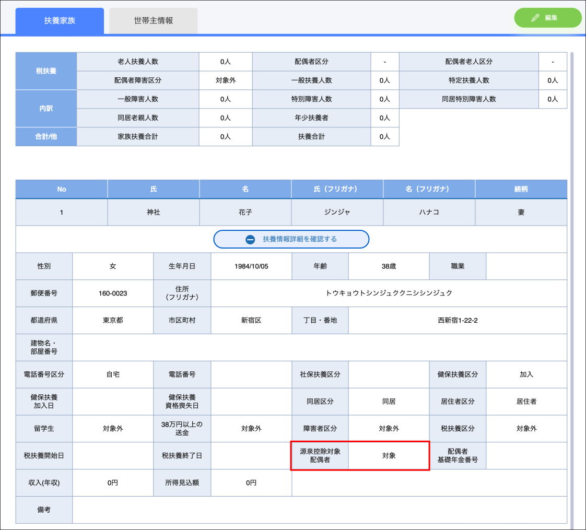
Task: Click the 続柄 column header
Action: (521, 189)
